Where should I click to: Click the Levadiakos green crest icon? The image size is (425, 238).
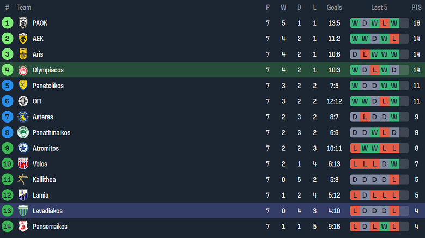[23, 211]
